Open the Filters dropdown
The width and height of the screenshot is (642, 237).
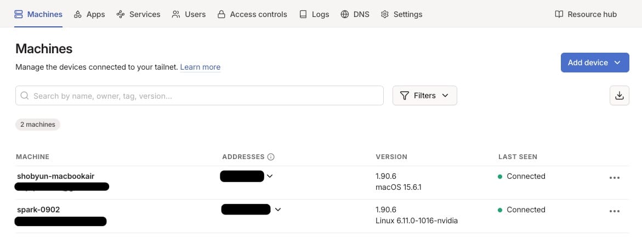click(424, 95)
